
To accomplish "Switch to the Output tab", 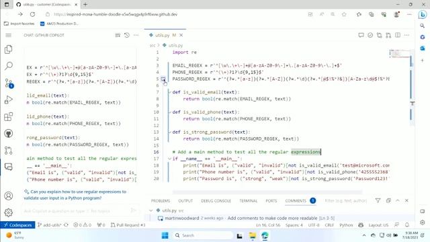I will tap(185, 201).
